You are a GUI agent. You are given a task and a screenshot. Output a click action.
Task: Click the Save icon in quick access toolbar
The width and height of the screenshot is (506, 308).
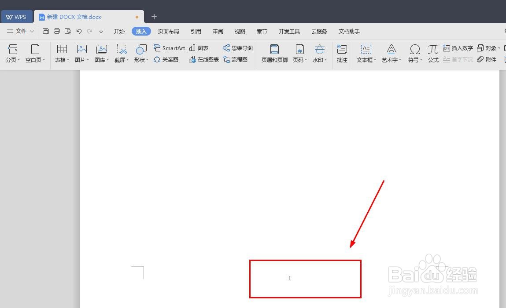46,31
